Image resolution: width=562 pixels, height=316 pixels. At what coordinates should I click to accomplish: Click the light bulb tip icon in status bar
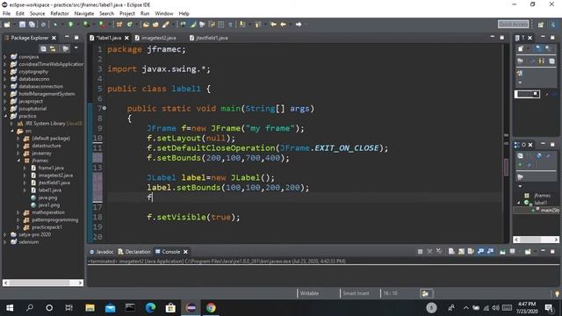coord(557,293)
